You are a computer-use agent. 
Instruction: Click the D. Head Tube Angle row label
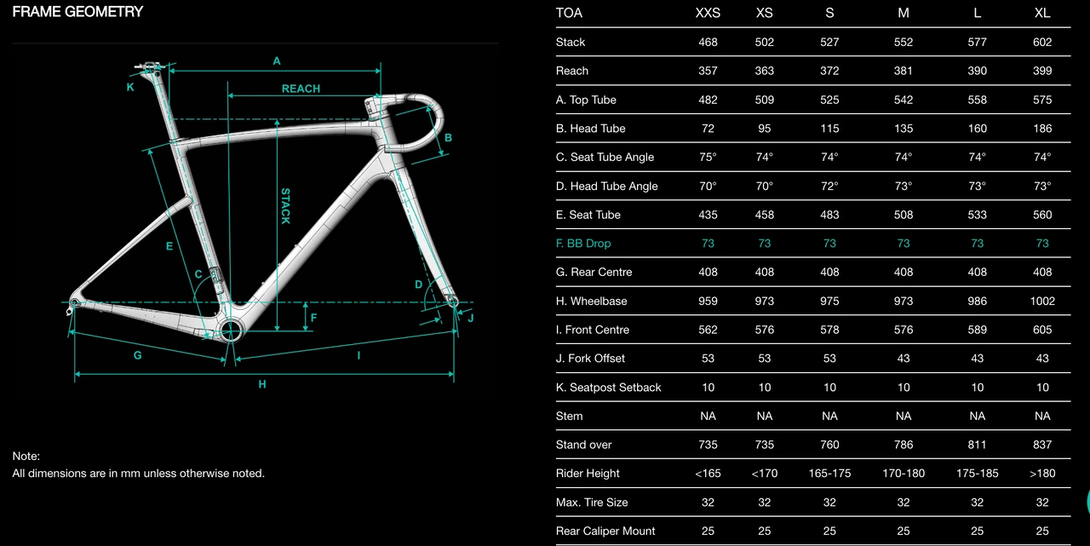click(x=606, y=186)
